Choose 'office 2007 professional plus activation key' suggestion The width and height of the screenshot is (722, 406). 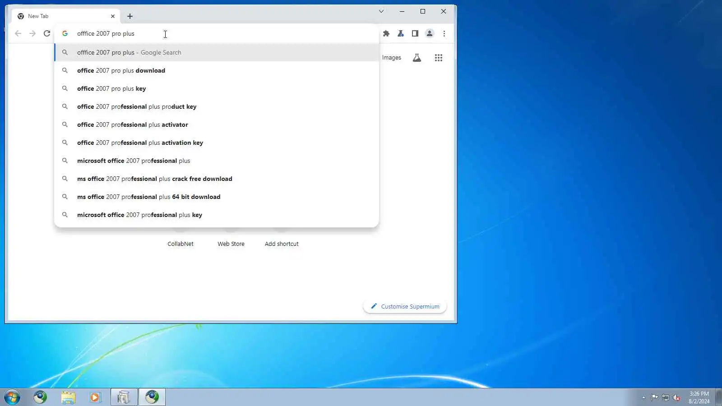coord(217,143)
